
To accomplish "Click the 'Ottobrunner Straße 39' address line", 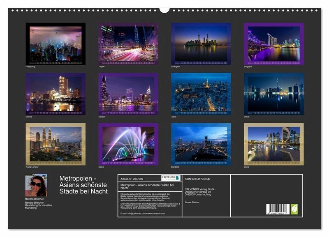I will pos(198,192).
